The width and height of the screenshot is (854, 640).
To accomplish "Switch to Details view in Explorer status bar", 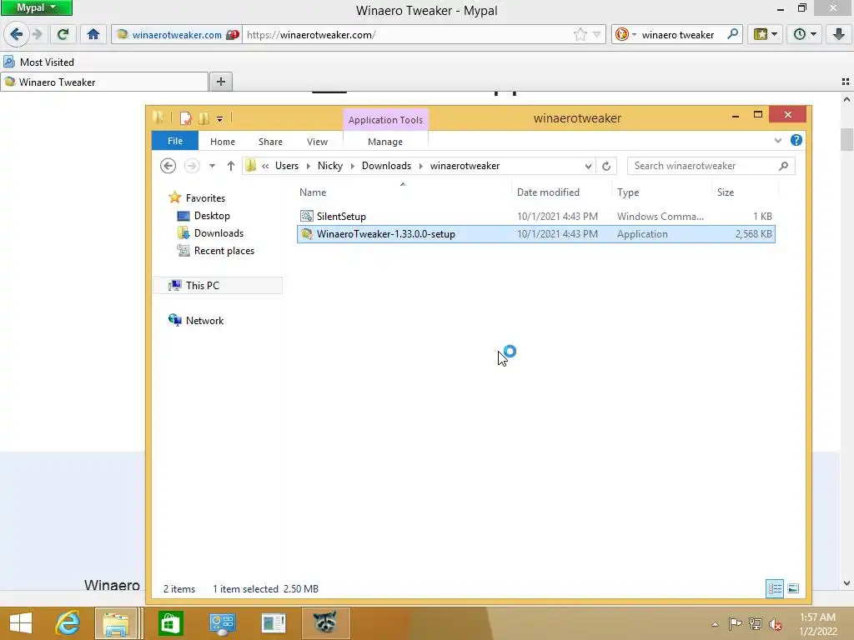I will click(x=775, y=588).
